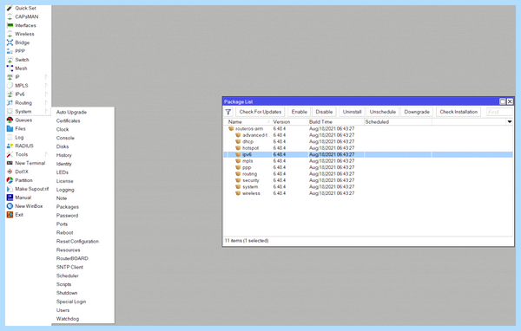This screenshot has width=521, height=331.
Task: Select Packages in System submenu
Action: tap(68, 207)
